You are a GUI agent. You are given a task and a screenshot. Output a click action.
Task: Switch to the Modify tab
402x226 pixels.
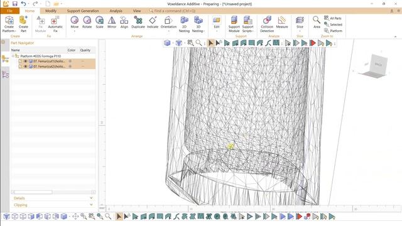51,11
